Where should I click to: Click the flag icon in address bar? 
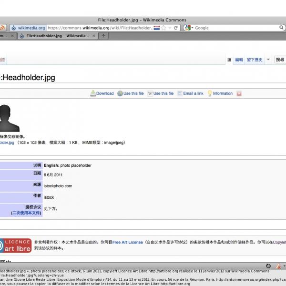pyautogui.click(x=156, y=28)
